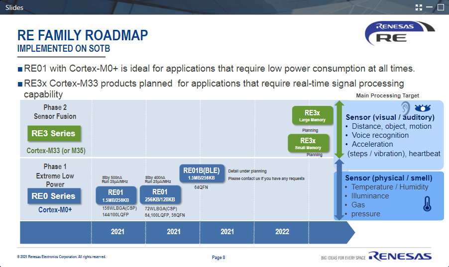This screenshot has height=267, width=449.
Task: Click the RE01 256KB/128KB box
Action: pyautogui.click(x=160, y=195)
